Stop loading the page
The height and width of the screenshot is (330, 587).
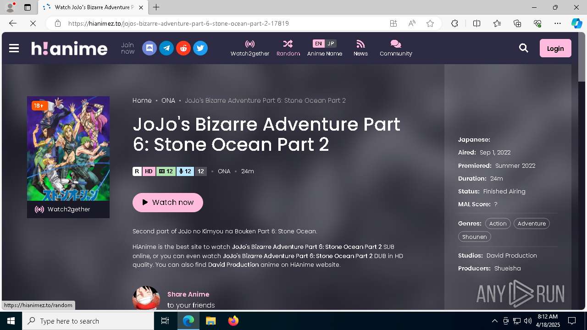(x=33, y=23)
